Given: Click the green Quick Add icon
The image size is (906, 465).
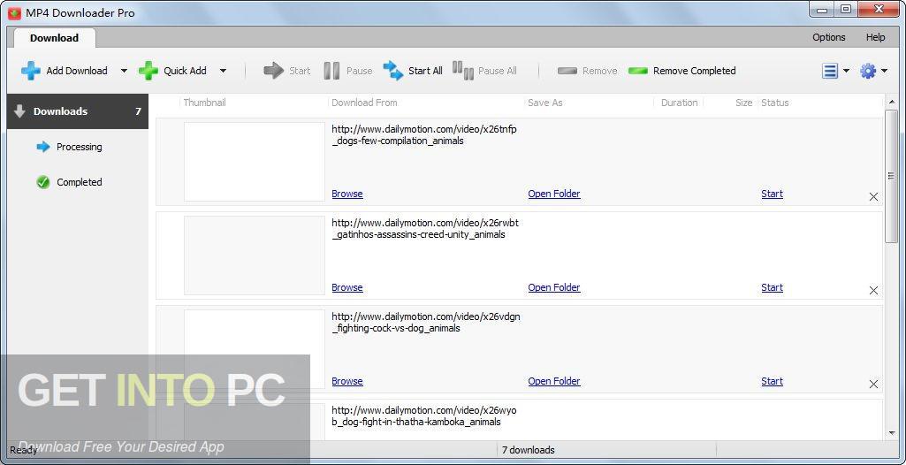Looking at the screenshot, I should coord(148,71).
